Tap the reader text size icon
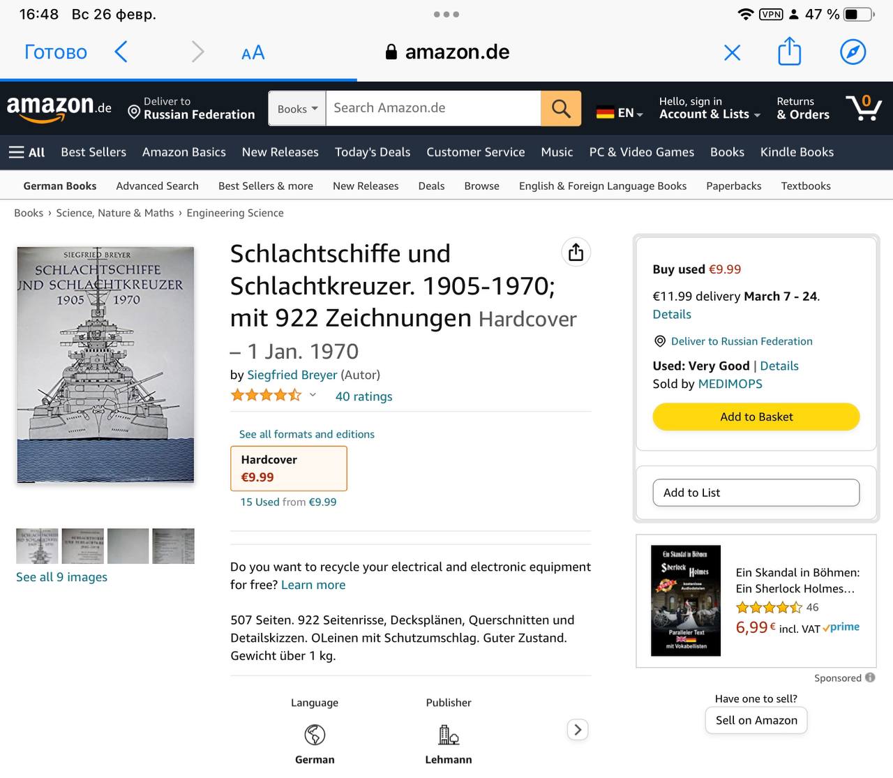This screenshot has height=778, width=893. [x=253, y=53]
